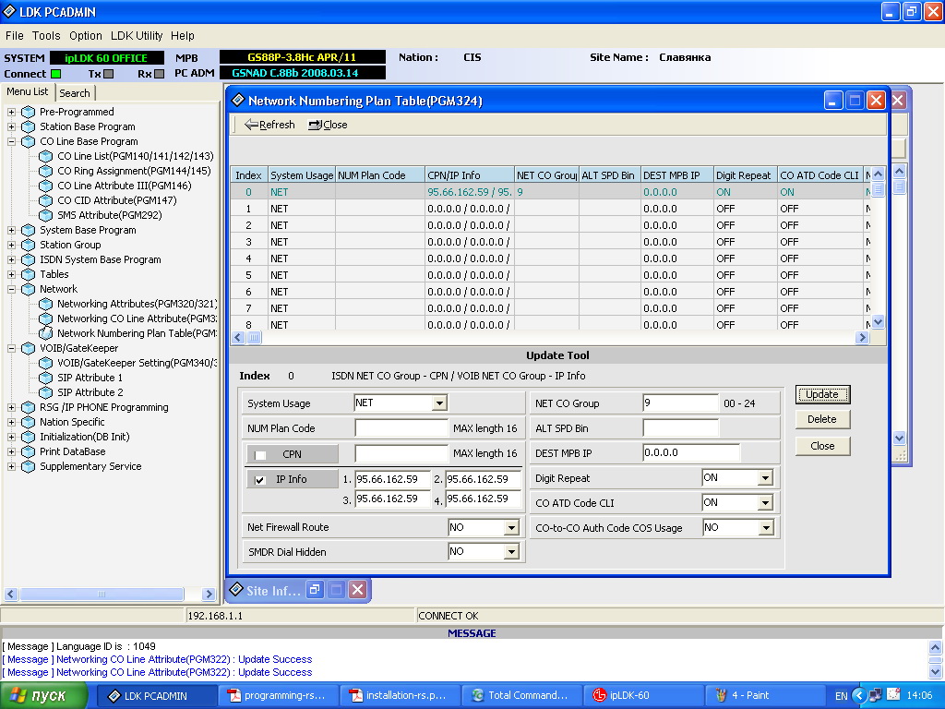
Task: Click the Total Commander taskbar icon
Action: point(478,695)
